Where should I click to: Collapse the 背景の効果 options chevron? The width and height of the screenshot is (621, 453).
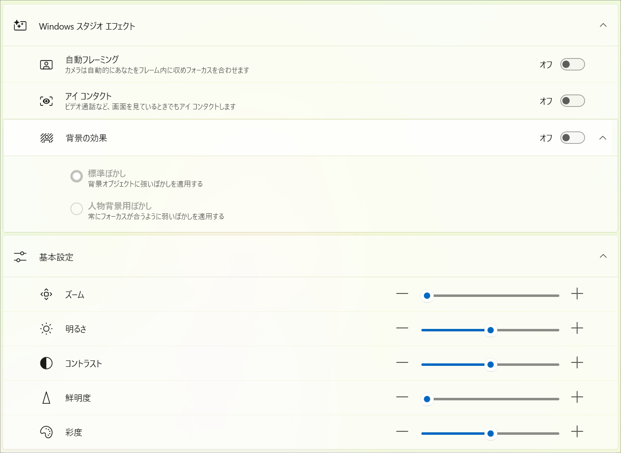602,138
